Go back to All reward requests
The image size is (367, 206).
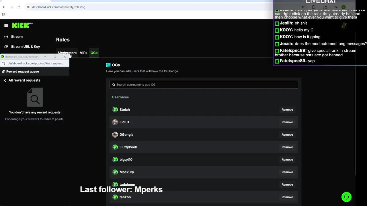[x=22, y=80]
